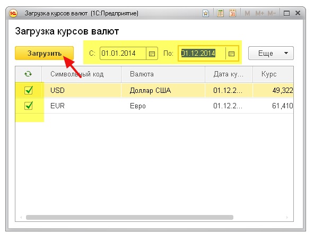Select the EUR symbol code cell
The width and height of the screenshot is (314, 241).
pyautogui.click(x=81, y=106)
